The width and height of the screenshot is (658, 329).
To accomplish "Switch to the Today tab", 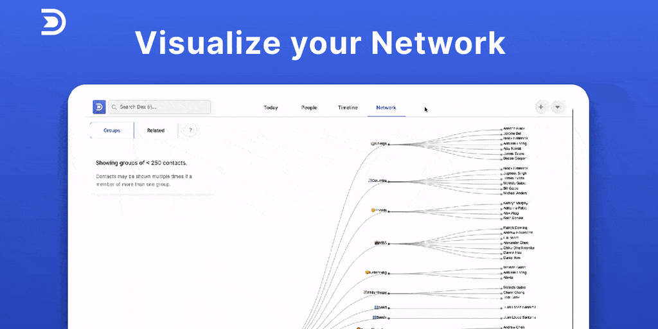I will (271, 107).
